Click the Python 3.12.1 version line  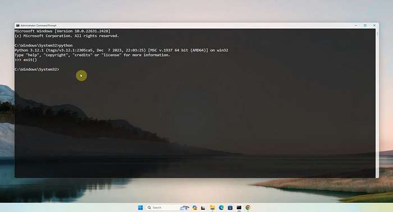[121, 50]
